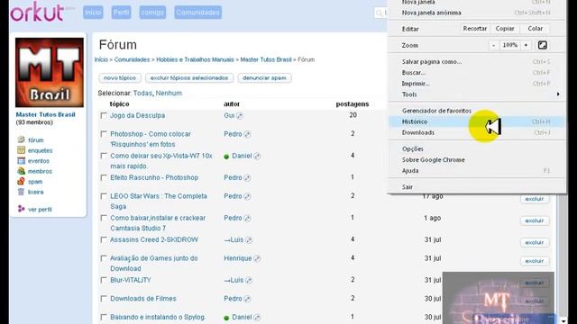Click excluir for the Camtasia Studio 7 topic

click(x=535, y=220)
